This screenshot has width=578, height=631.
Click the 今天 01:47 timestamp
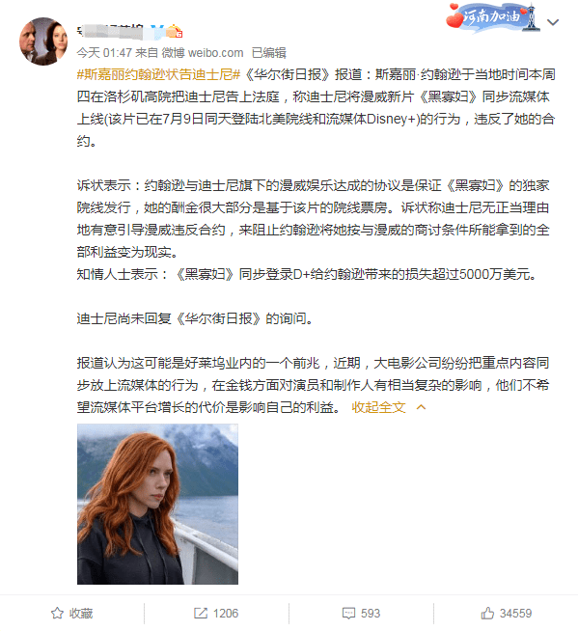(x=104, y=53)
